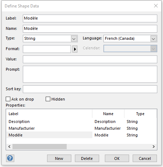This screenshot has width=163, height=167.
Task: Confirm with the OK button
Action: pos(117,158)
